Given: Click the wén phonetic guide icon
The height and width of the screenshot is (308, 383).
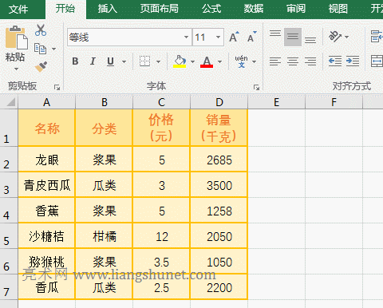Looking at the screenshot, I should click(x=241, y=61).
